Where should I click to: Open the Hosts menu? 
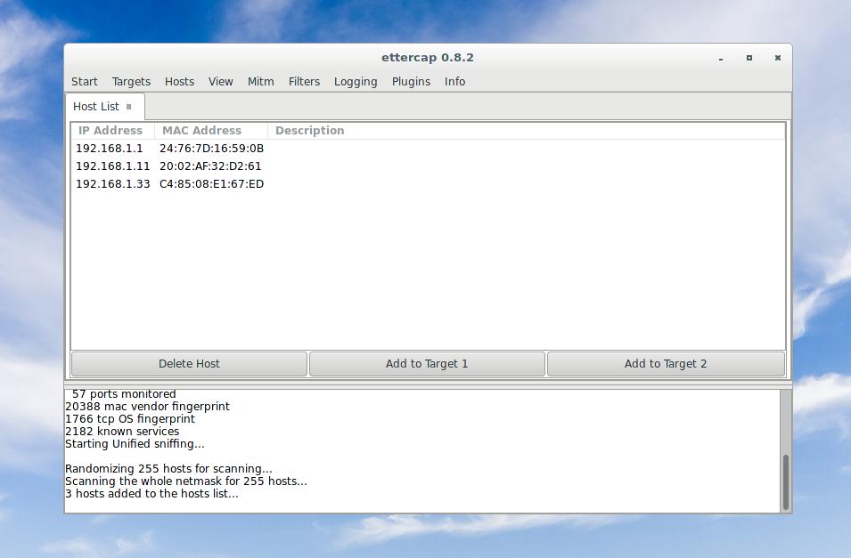[x=179, y=82]
